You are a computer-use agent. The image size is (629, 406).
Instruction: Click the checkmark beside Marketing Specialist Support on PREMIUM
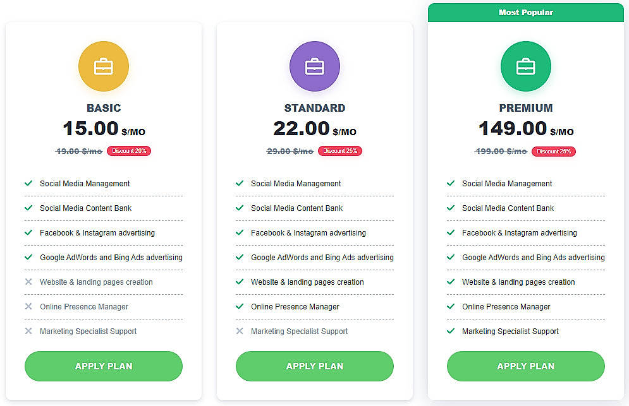point(451,331)
